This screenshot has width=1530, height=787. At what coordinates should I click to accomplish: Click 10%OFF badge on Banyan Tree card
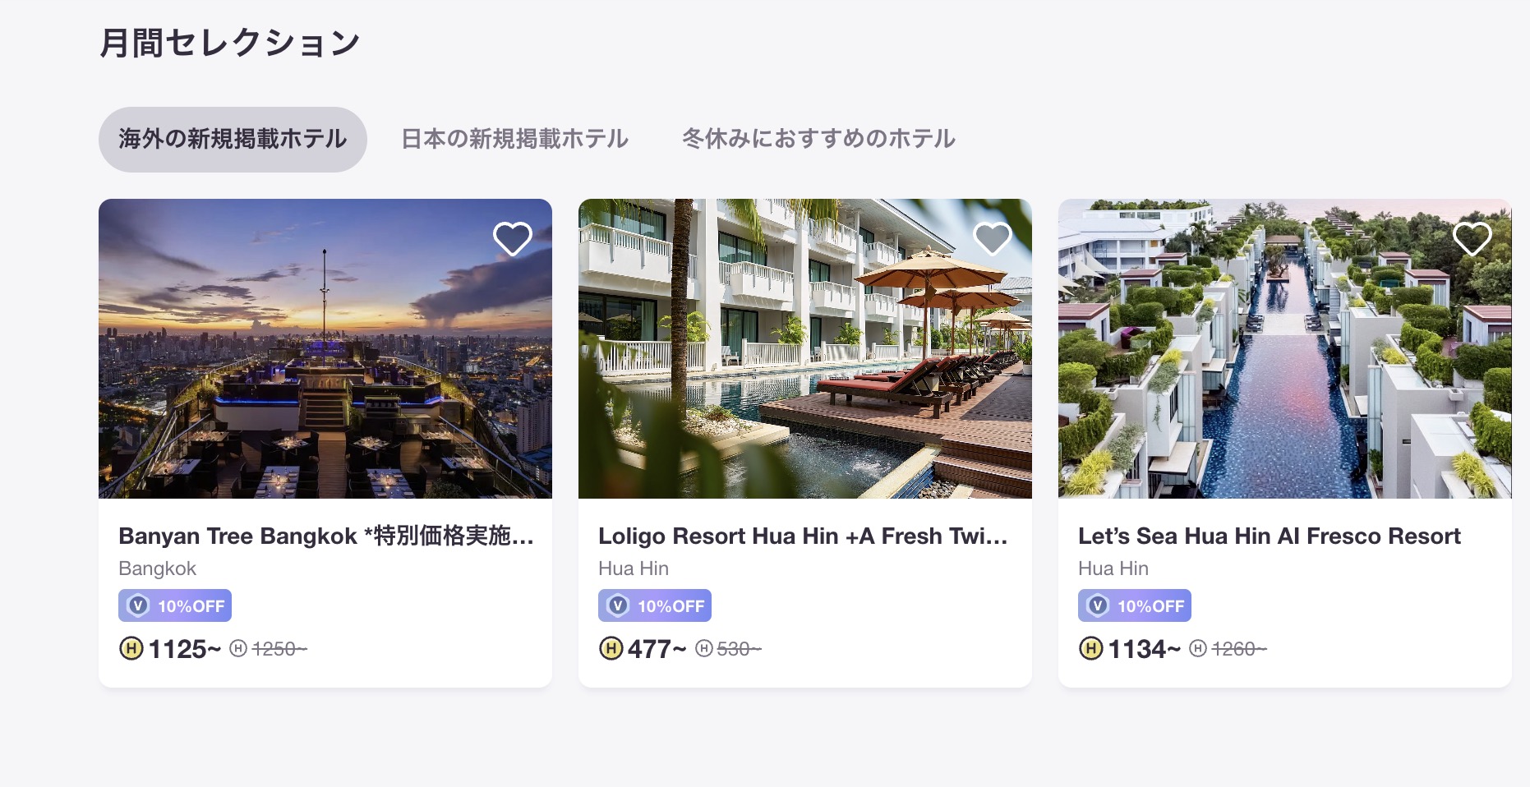[175, 605]
